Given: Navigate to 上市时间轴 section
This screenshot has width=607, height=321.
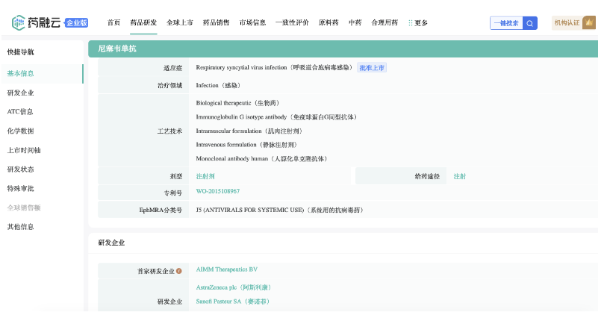Looking at the screenshot, I should pos(24,150).
